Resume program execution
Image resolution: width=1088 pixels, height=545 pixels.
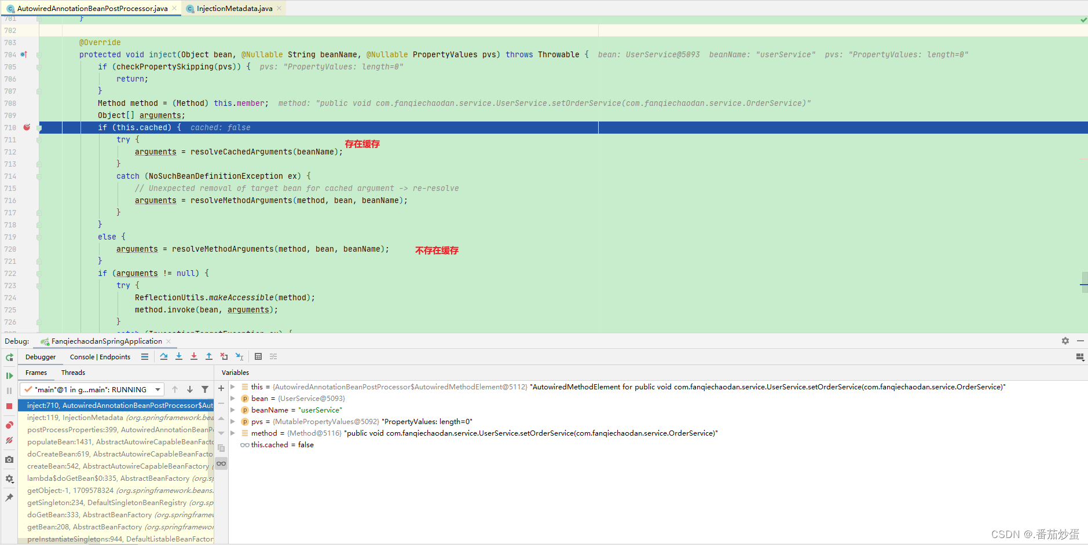pos(9,375)
